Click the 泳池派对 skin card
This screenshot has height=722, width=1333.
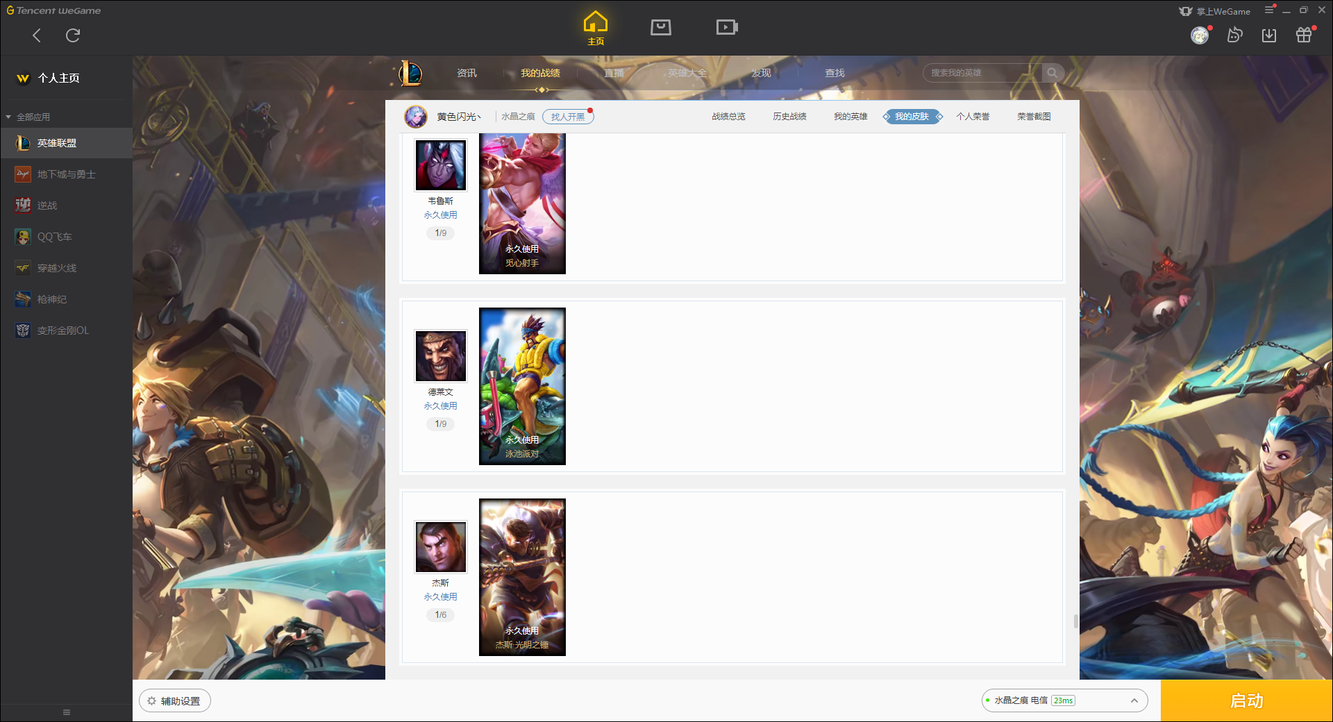[522, 386]
